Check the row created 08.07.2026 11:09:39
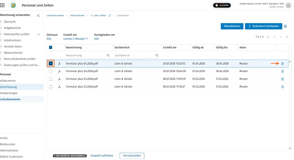 pos(51,79)
